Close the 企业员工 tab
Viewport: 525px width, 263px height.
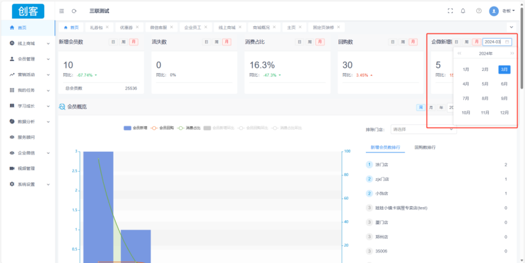(206, 27)
